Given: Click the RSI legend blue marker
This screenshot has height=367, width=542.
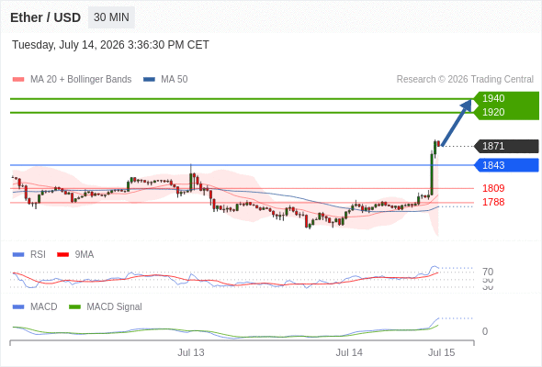Looking at the screenshot, I should pos(18,255).
